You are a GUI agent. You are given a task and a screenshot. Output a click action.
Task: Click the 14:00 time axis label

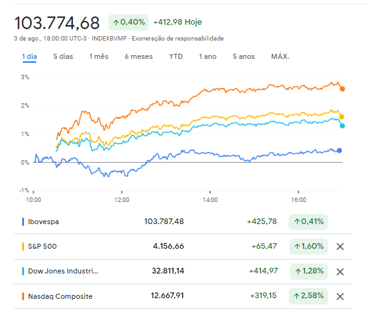point(210,200)
